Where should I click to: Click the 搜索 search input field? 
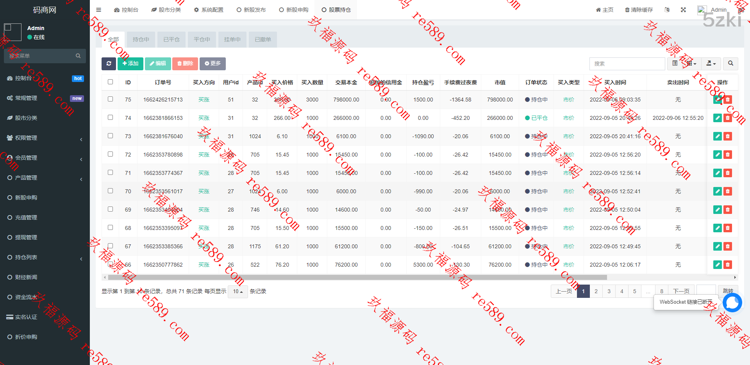pyautogui.click(x=627, y=64)
